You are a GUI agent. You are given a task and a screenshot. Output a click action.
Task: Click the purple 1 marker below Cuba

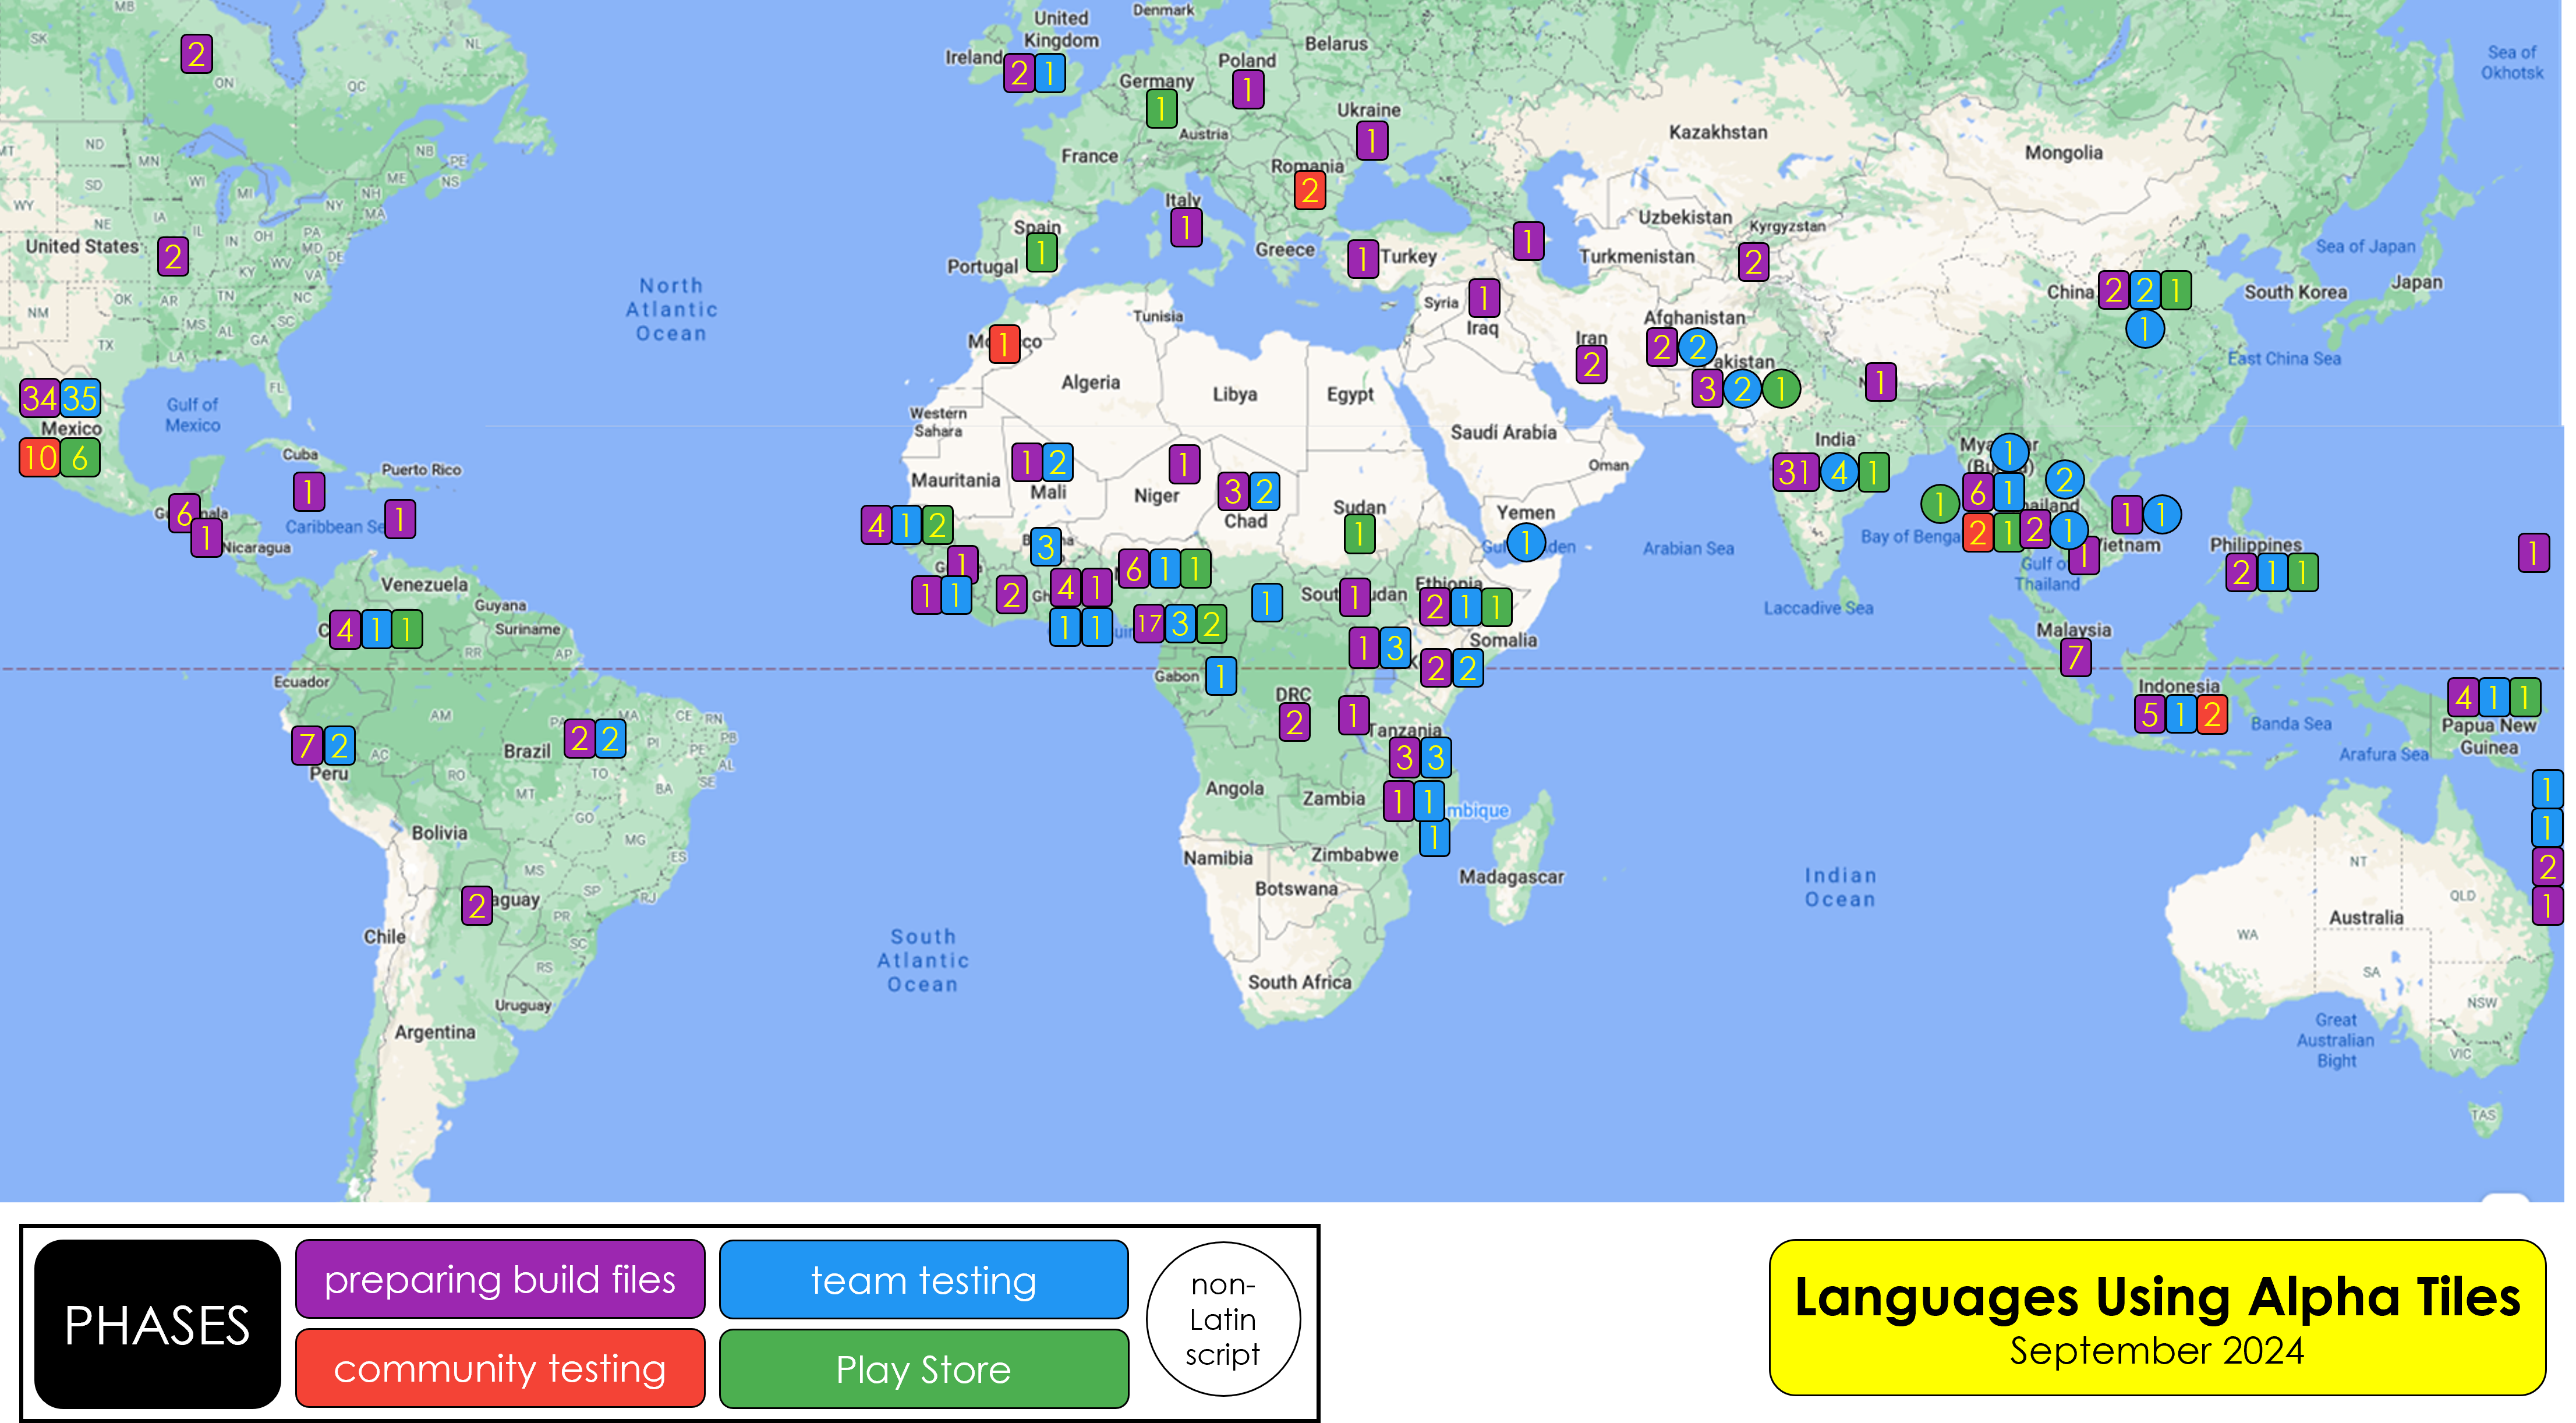tap(309, 492)
